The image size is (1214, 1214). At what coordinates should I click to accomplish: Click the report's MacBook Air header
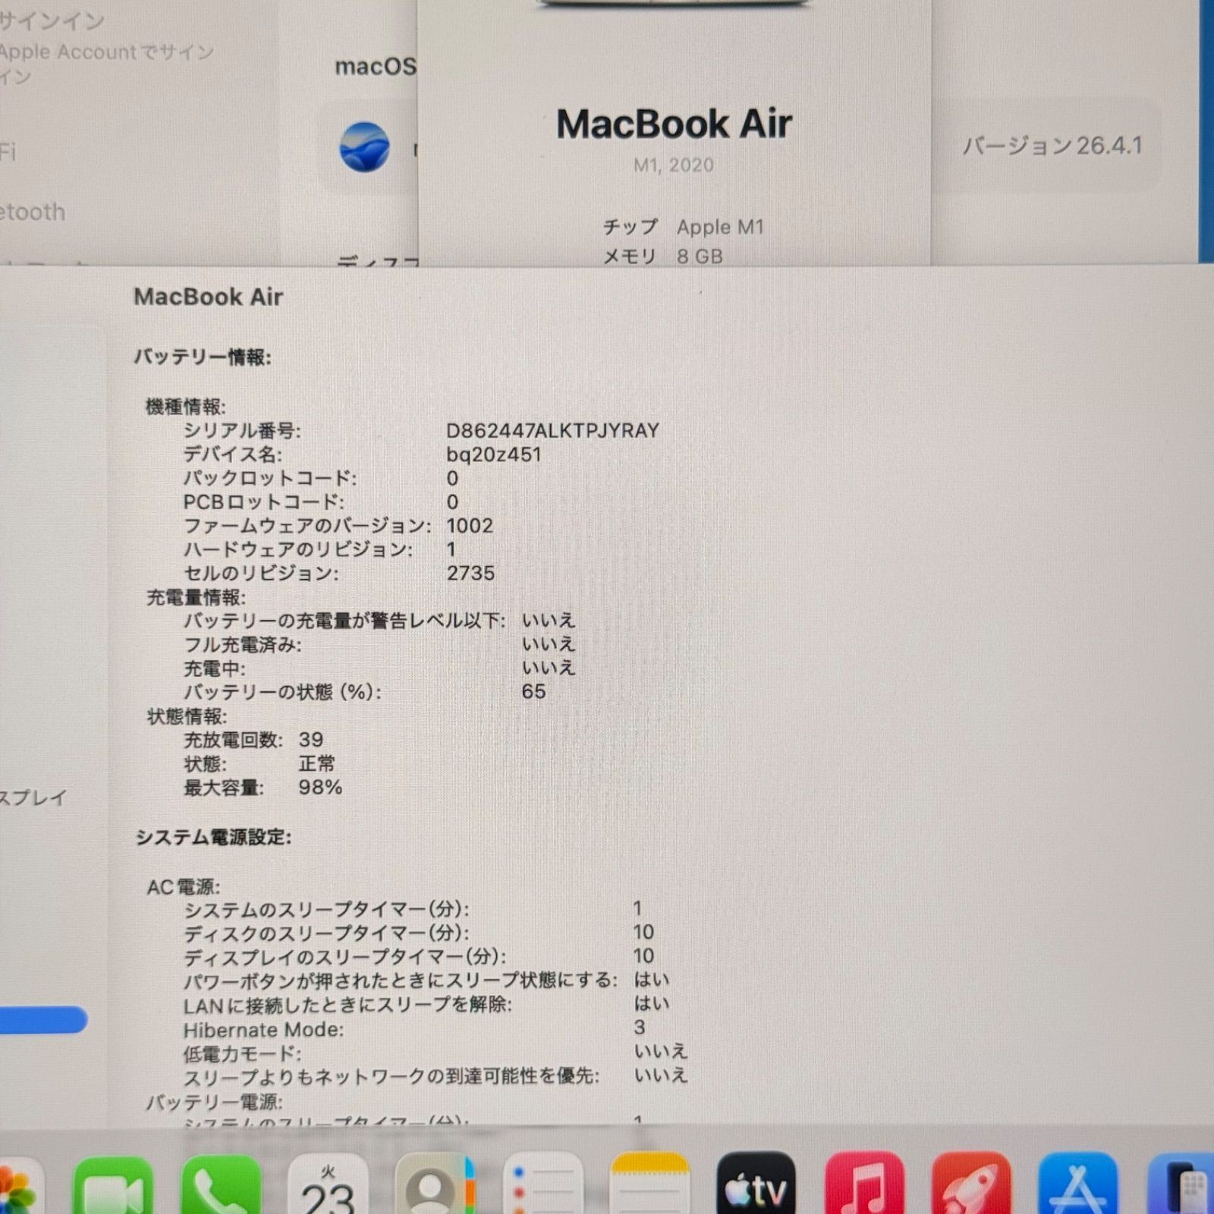[209, 297]
